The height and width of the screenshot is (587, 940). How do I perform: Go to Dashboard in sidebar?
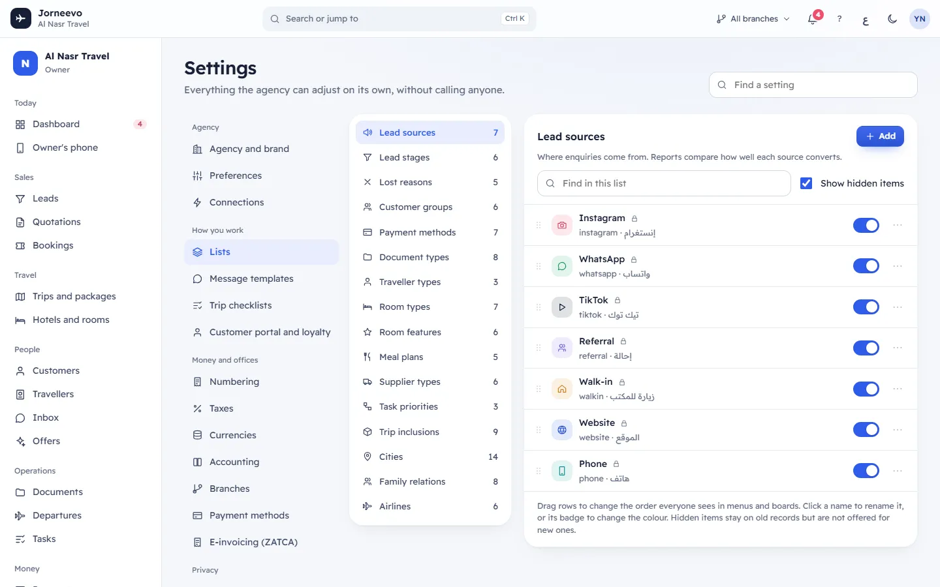(x=80, y=124)
